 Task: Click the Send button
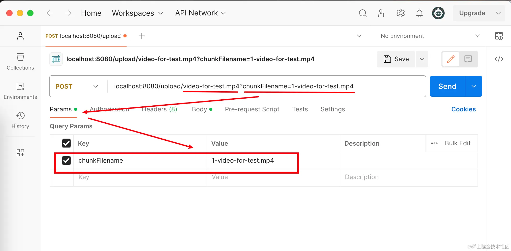pyautogui.click(x=447, y=86)
